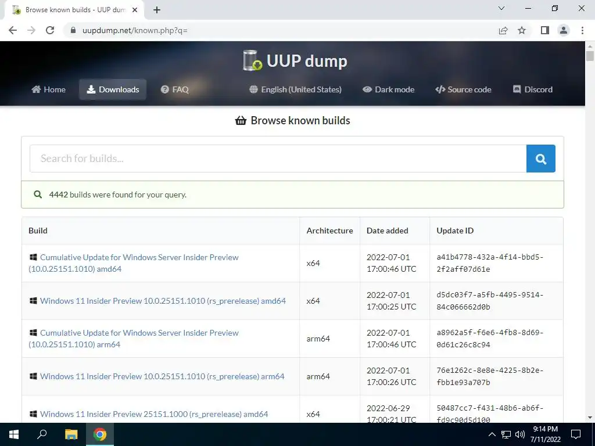Click the Update ID a41b4778-432a-4f14-bbd5-2f2aff07d61e
This screenshot has height=446, width=595.
click(x=490, y=263)
